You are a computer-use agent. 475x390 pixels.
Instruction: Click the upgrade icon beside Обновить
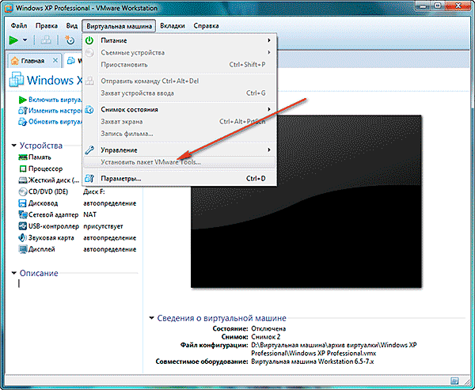click(23, 122)
